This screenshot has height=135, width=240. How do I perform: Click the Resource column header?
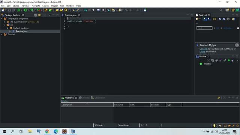click(x=121, y=105)
